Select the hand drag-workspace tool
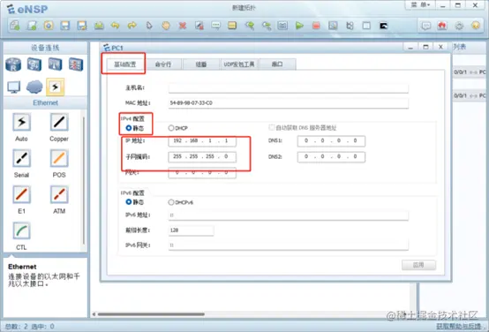The height and width of the screenshot is (332, 489). (166, 26)
